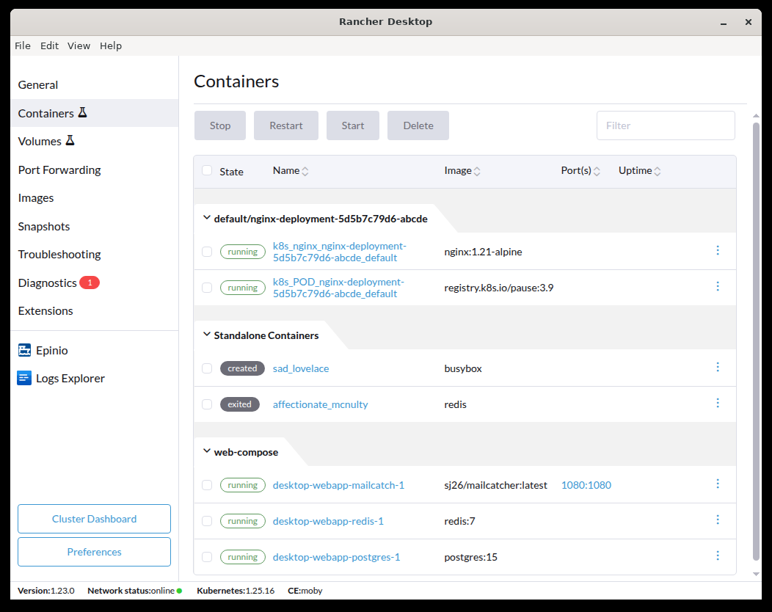Viewport: 772px width, 612px height.
Task: Sort containers by Uptime column
Action: coord(640,171)
